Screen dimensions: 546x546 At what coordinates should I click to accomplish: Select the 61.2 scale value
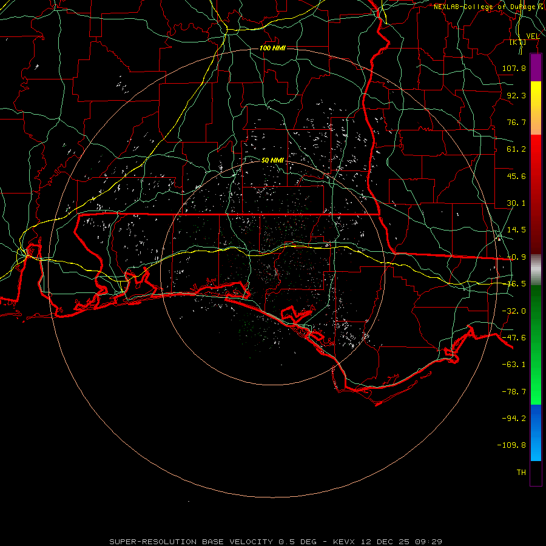click(516, 149)
